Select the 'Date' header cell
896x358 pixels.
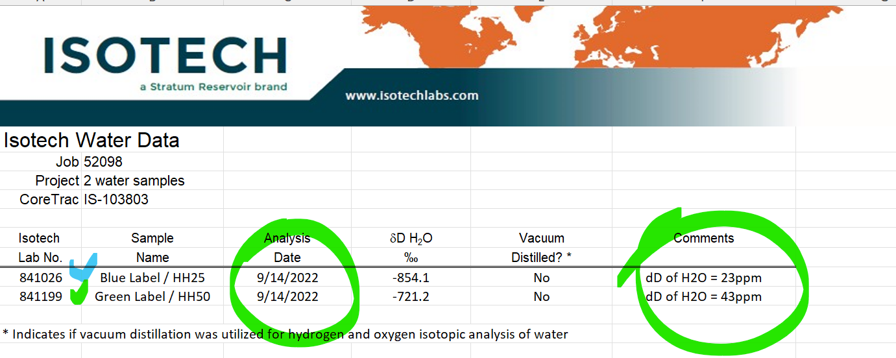[x=287, y=257]
